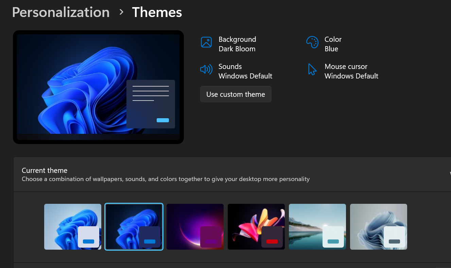The height and width of the screenshot is (268, 451).
Task: Click the Color palette icon
Action: pos(312,42)
